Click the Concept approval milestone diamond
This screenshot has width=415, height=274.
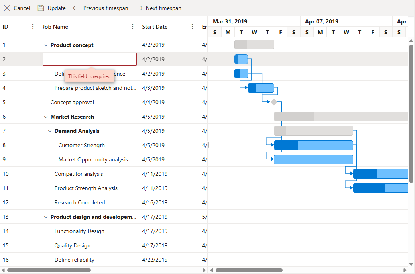click(274, 102)
